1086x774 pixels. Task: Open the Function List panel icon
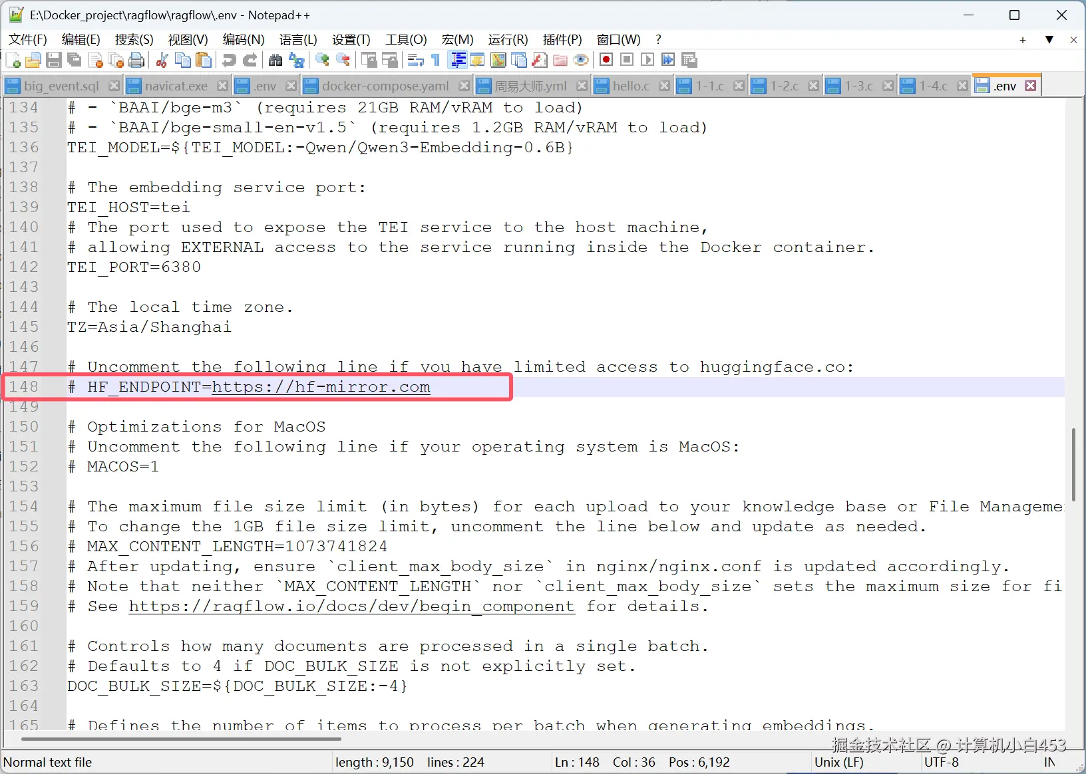540,61
